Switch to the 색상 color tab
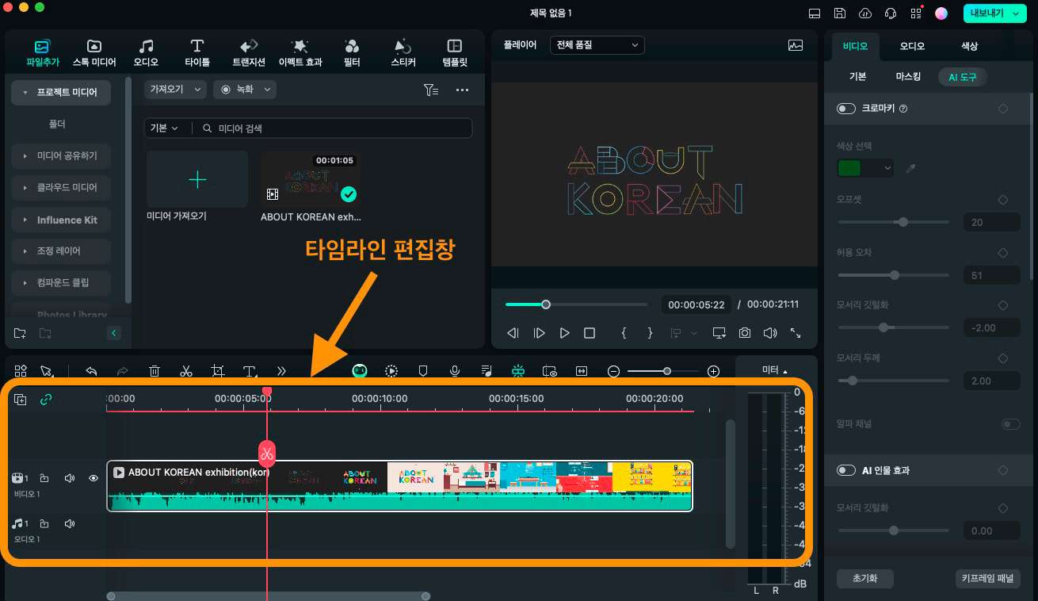 (x=969, y=46)
